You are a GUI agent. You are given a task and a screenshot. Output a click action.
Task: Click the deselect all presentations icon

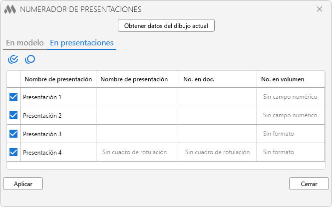click(x=30, y=59)
